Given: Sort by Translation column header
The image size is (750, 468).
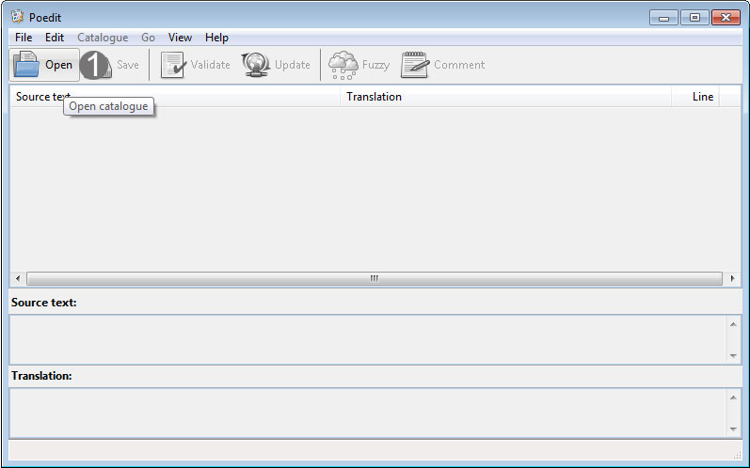Looking at the screenshot, I should [x=505, y=97].
